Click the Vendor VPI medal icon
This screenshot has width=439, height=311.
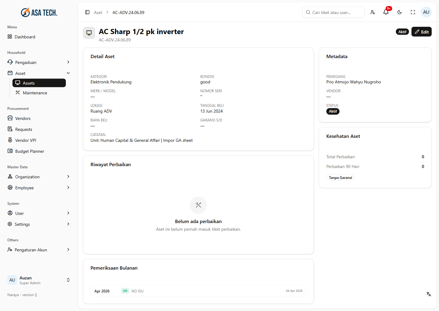[10, 140]
